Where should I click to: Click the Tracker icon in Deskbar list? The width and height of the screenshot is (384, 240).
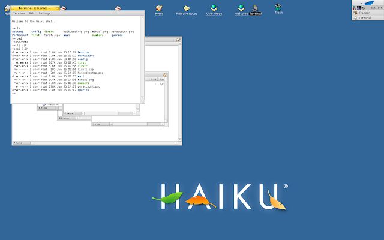click(x=355, y=13)
